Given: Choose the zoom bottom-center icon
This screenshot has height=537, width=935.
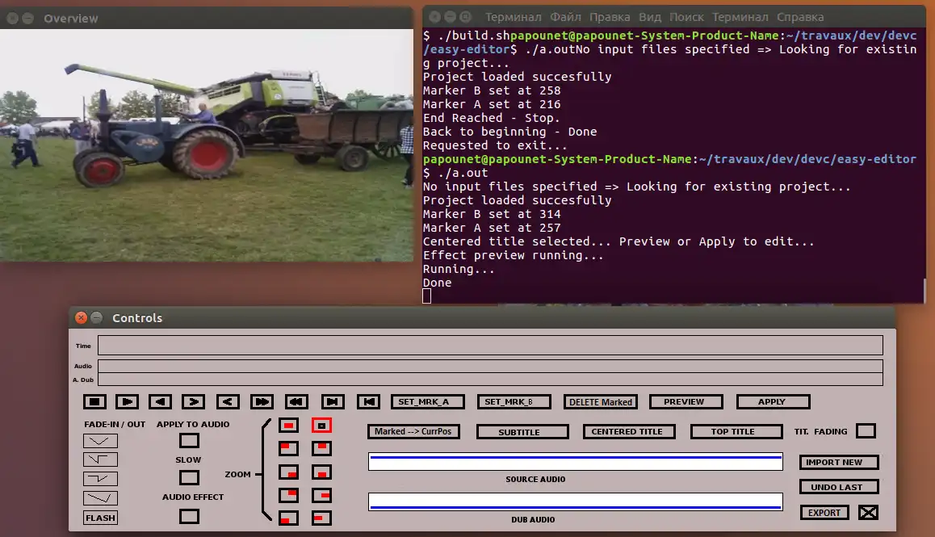Looking at the screenshot, I should [x=321, y=472].
